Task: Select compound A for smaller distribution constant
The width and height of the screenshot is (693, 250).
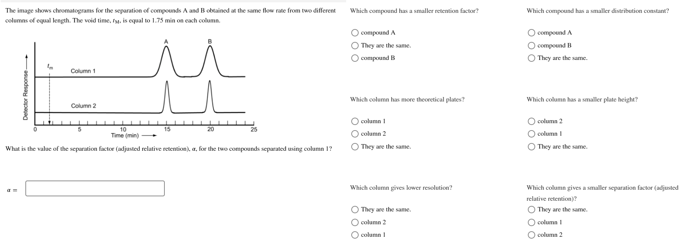Action: [x=531, y=33]
